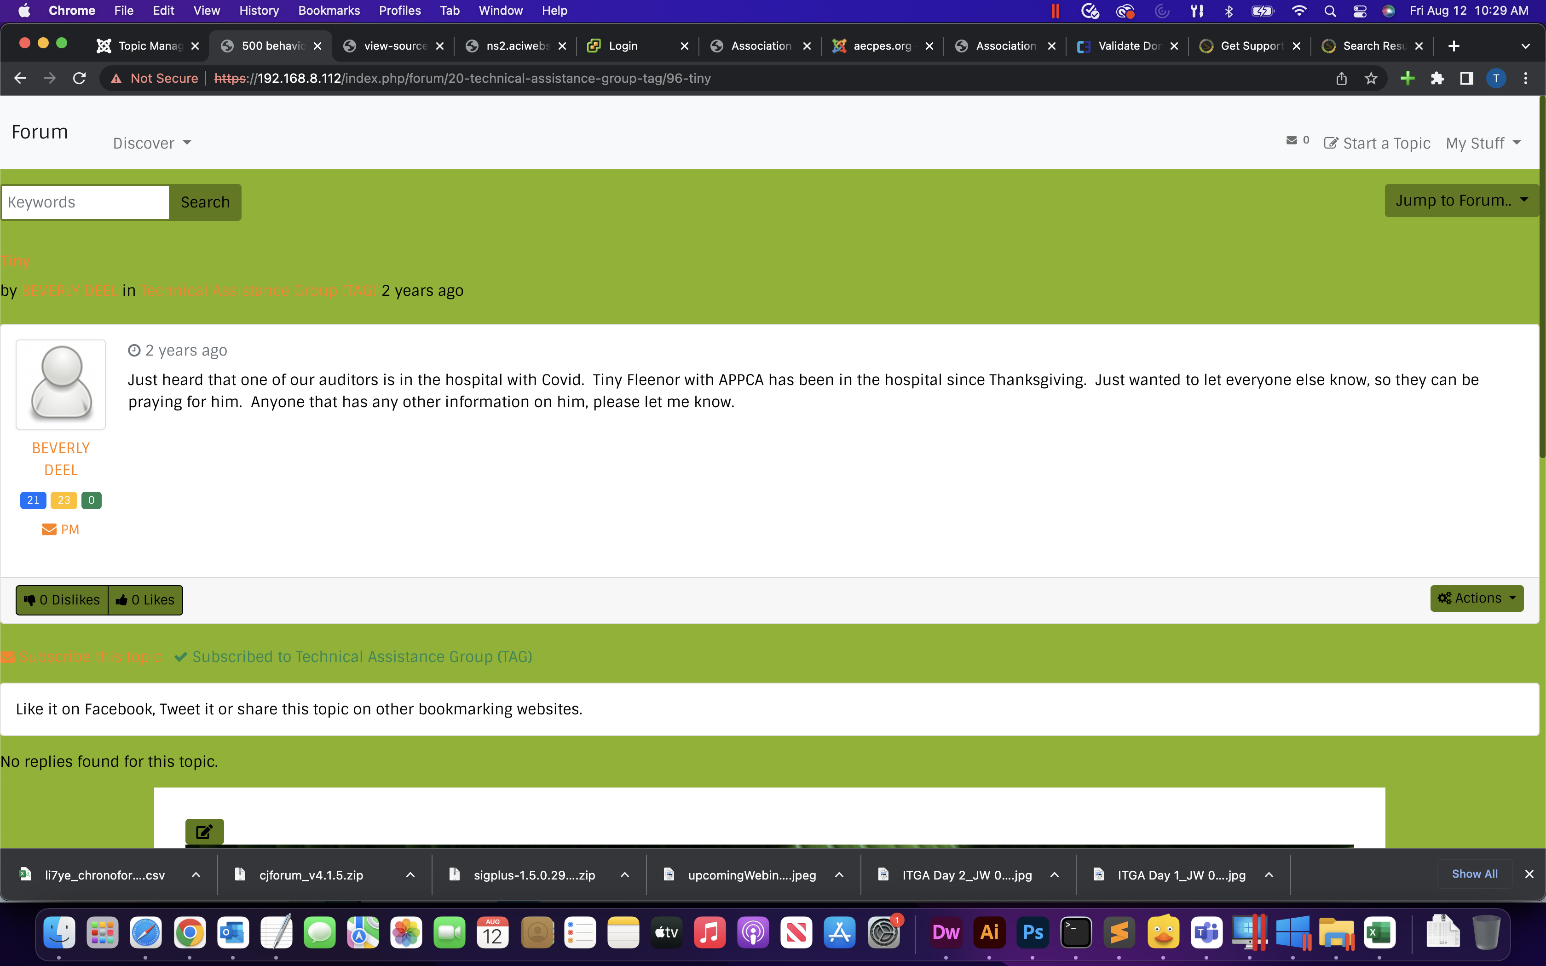Image resolution: width=1546 pixels, height=966 pixels.
Task: Click the edit reply pencil icon button
Action: [204, 831]
